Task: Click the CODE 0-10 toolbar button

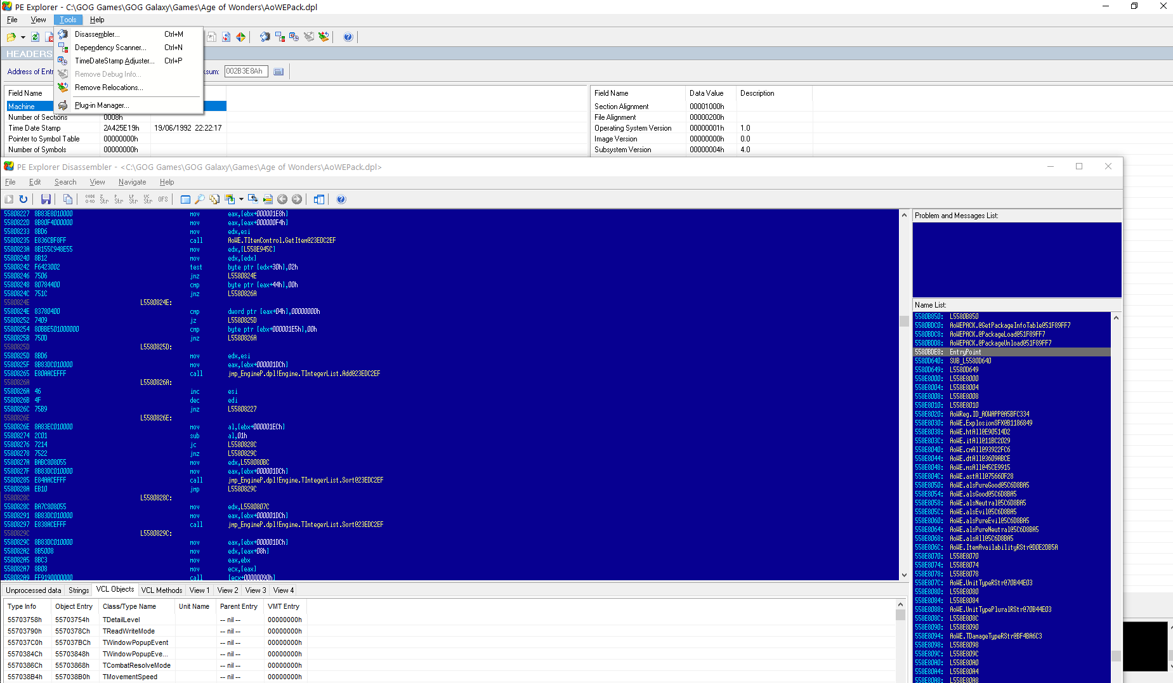Action: point(90,199)
